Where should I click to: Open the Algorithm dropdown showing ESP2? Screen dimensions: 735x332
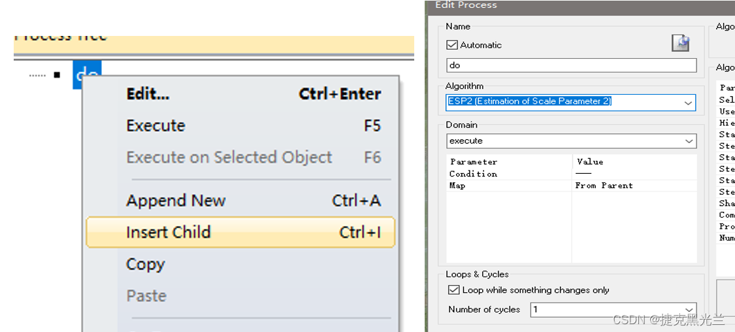pos(571,102)
